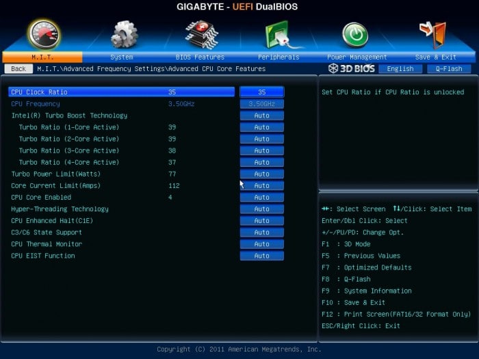Click the Power Management green power icon
Viewport: 479px width, 359px height.
(x=355, y=34)
